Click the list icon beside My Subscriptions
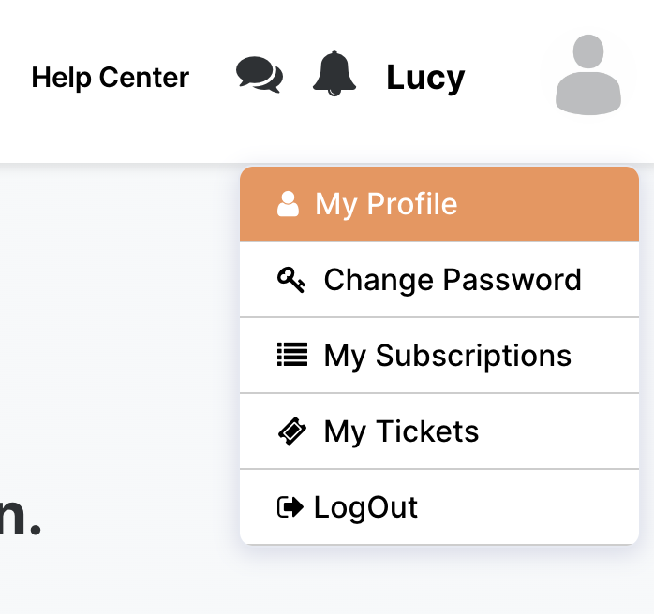The width and height of the screenshot is (654, 614). coord(291,356)
